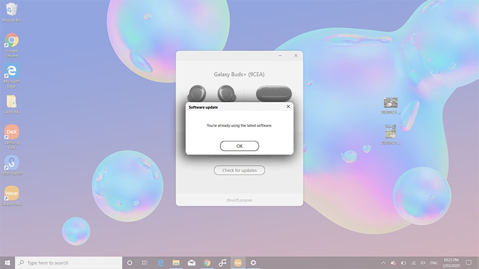Open Recycle Bin desktop icon
Image resolution: width=479 pixels, height=269 pixels.
(12, 12)
